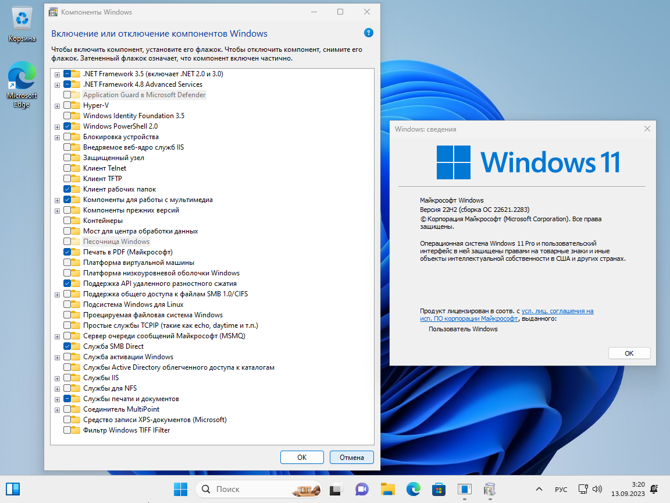670x503 pixels.
Task: Uncheck the Windows PowerShell 2.0 checkbox
Action: point(67,126)
